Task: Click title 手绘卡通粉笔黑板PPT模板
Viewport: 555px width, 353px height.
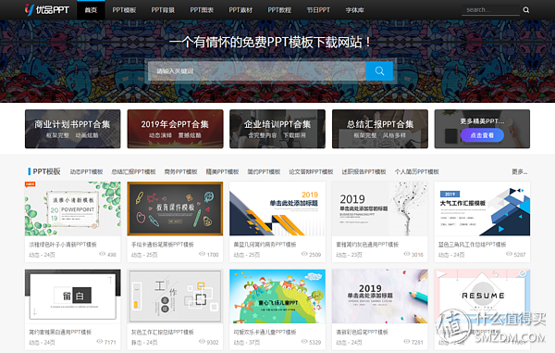Action: 163,245
